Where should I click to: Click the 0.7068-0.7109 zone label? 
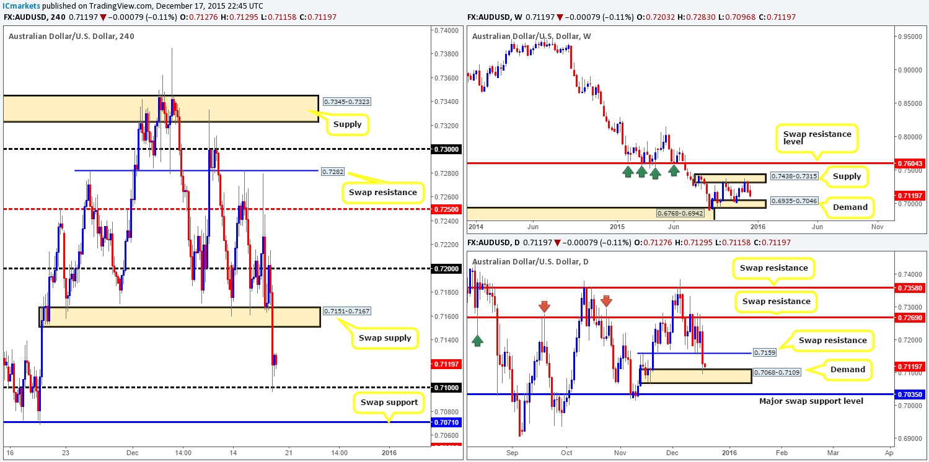[777, 372]
